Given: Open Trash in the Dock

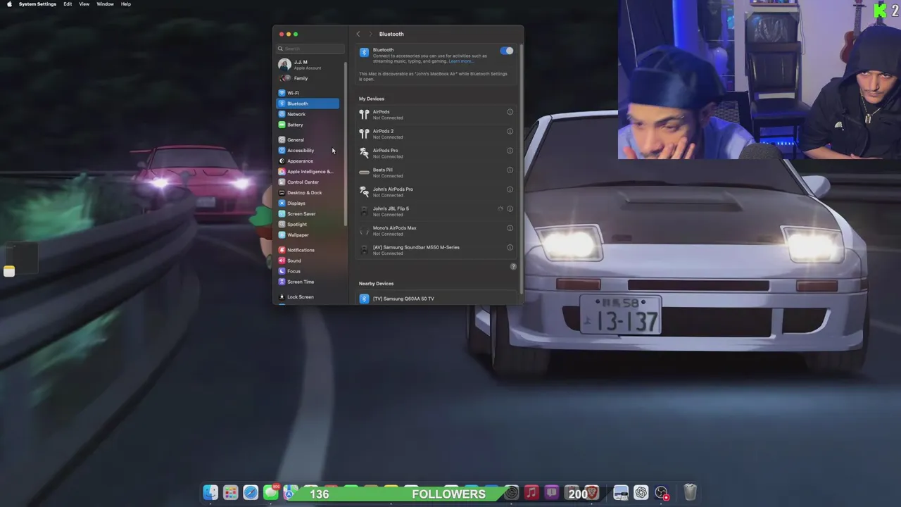Looking at the screenshot, I should click(x=690, y=492).
